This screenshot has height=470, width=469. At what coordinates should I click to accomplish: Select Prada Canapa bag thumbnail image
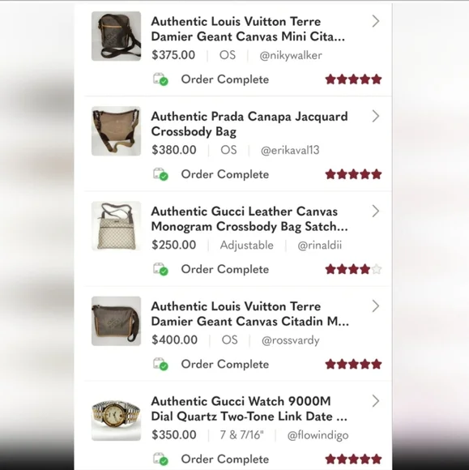click(116, 131)
